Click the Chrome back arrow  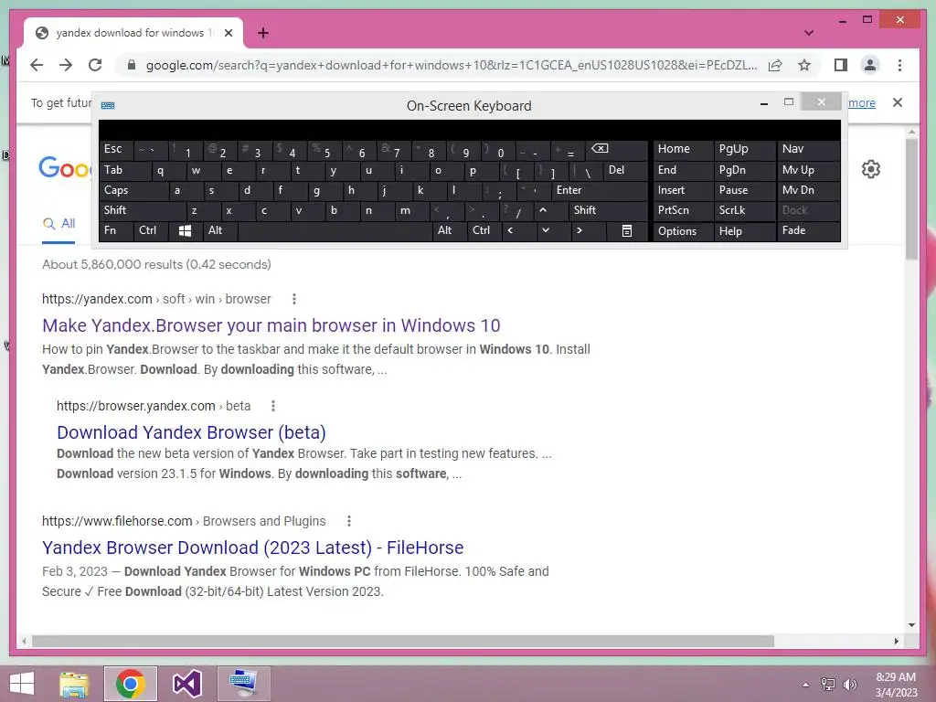(37, 65)
